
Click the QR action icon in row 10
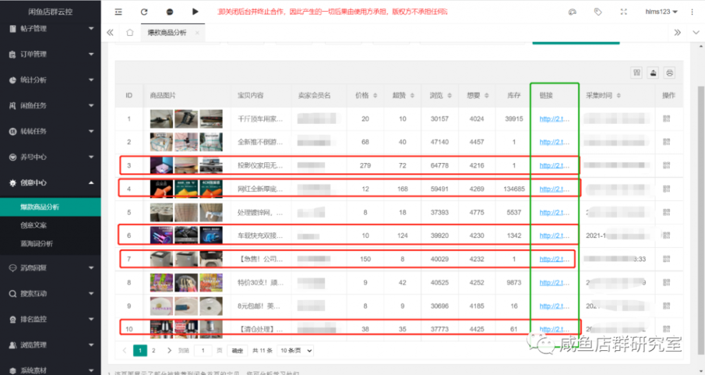[666, 329]
